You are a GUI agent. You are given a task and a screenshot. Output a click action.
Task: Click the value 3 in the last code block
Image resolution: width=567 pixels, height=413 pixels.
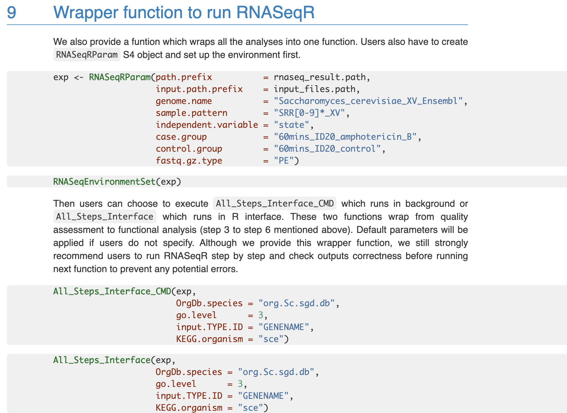tap(241, 384)
